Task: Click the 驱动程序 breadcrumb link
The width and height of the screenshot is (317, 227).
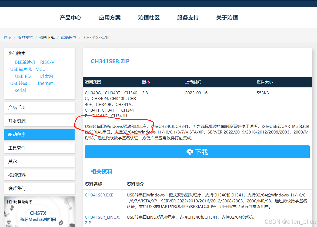Action: pyautogui.click(x=69, y=38)
